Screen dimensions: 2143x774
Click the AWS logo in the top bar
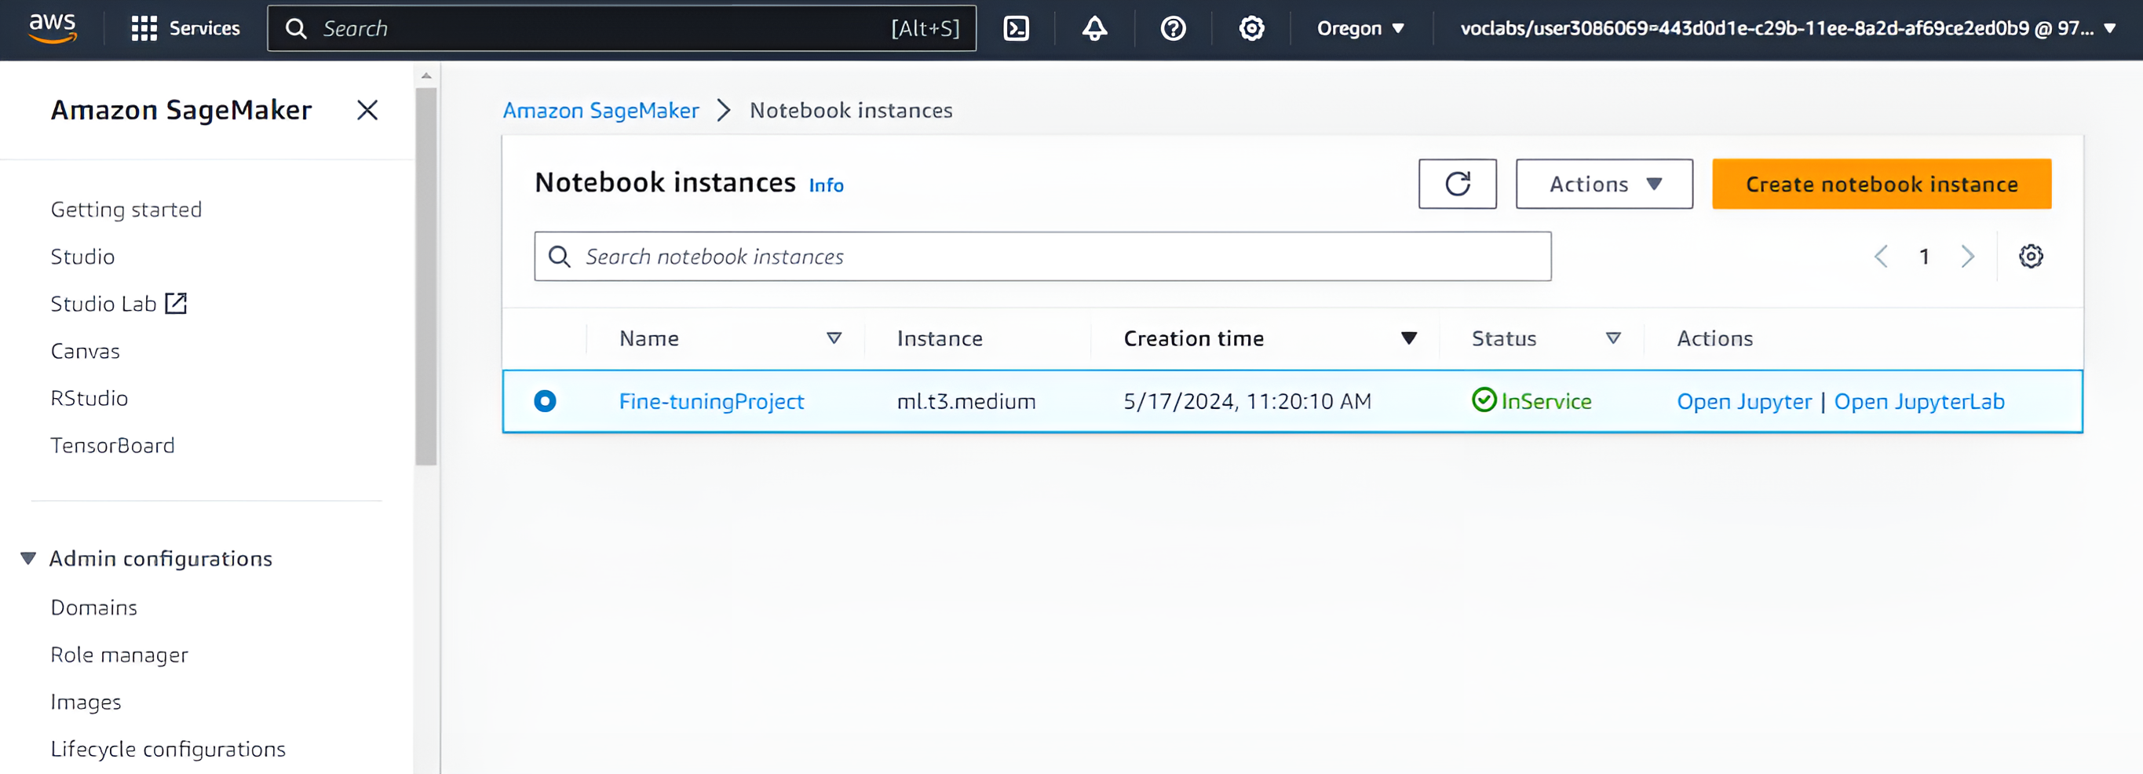[53, 27]
